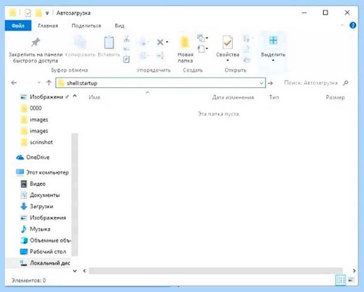Click the back navigation arrow
Viewport: 364px width, 292px height.
14,83
